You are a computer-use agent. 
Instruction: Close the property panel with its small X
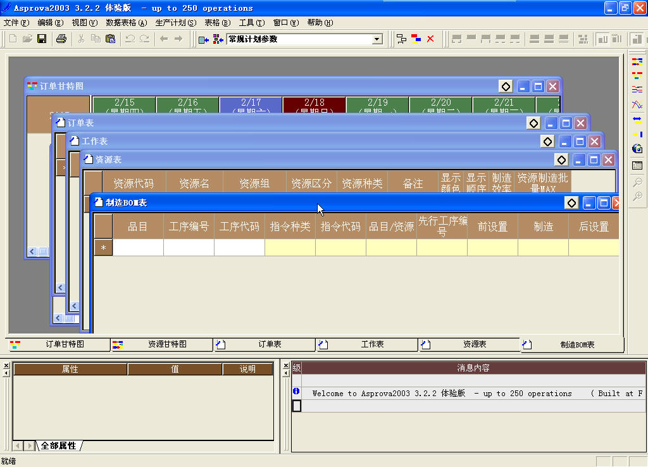pos(6,366)
